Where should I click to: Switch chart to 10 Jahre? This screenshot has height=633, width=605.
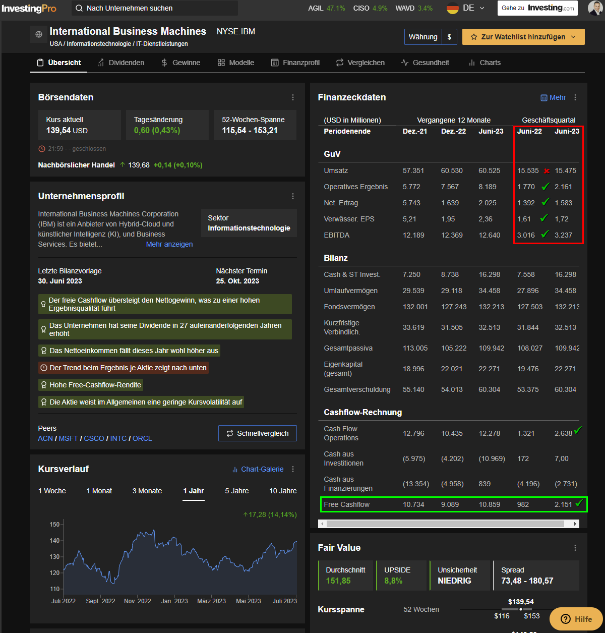(x=283, y=491)
